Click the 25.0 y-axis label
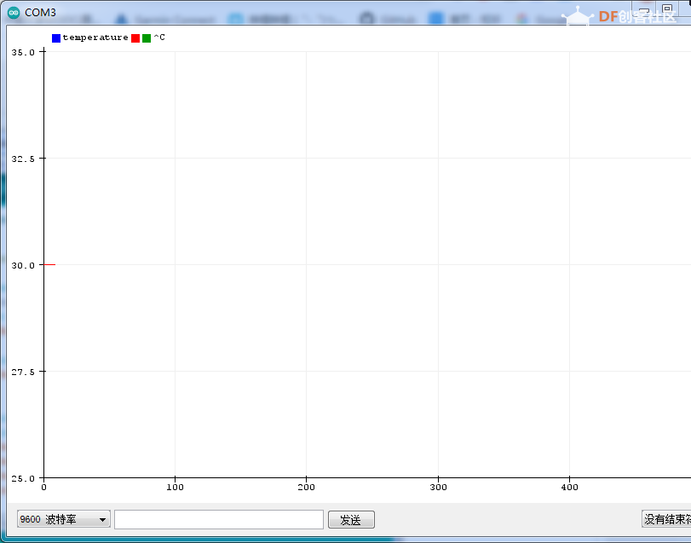 (23, 479)
